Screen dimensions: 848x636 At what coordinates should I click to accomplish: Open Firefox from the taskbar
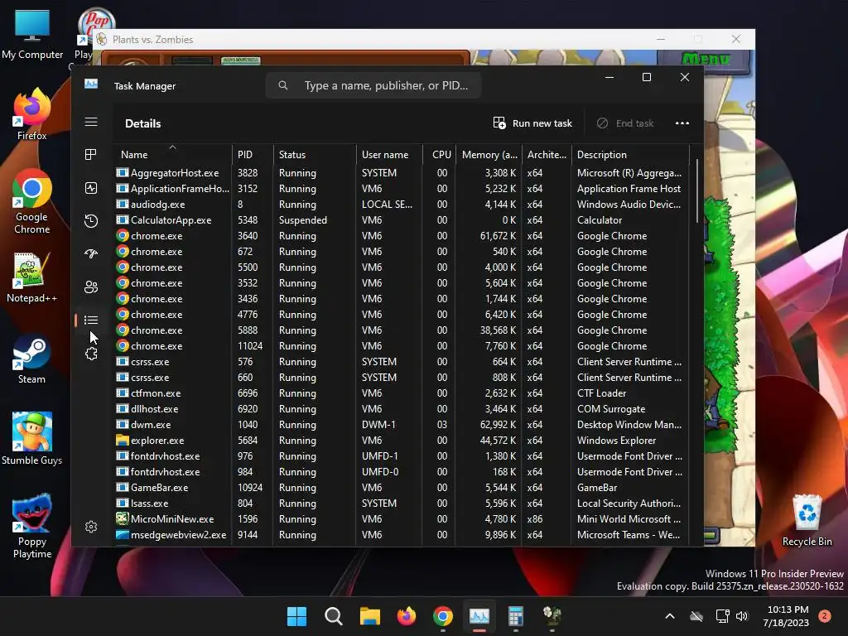click(x=406, y=616)
